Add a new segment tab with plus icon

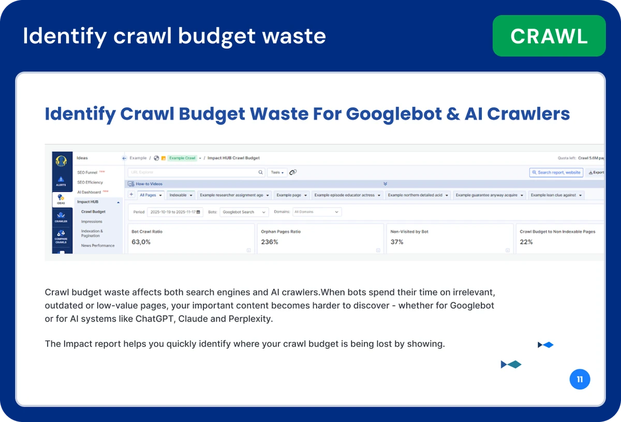(131, 195)
